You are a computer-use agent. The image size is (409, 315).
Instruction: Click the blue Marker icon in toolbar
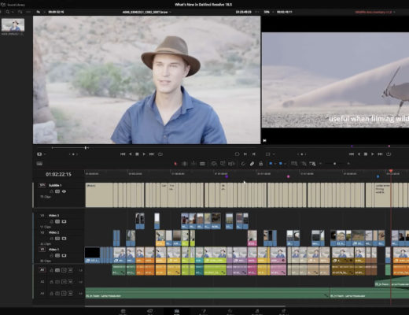click(x=281, y=164)
